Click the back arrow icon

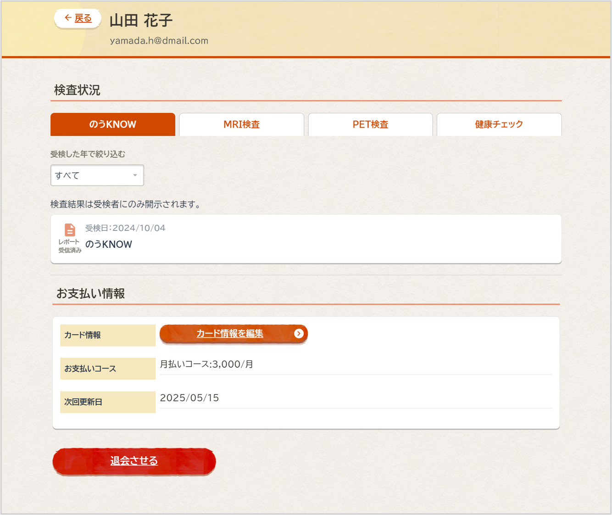[68, 18]
